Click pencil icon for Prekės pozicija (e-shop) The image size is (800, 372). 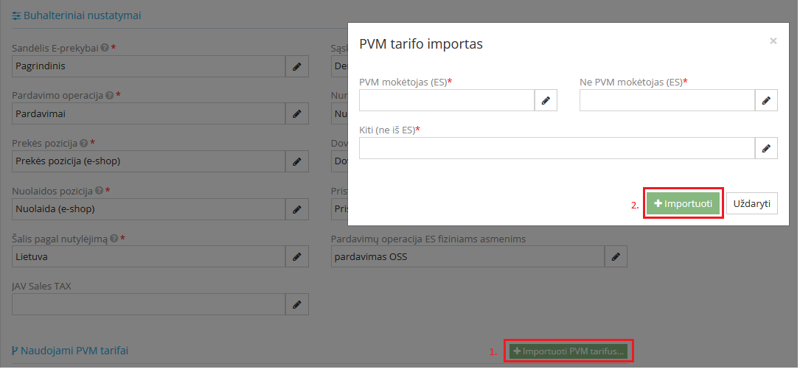pyautogui.click(x=297, y=161)
